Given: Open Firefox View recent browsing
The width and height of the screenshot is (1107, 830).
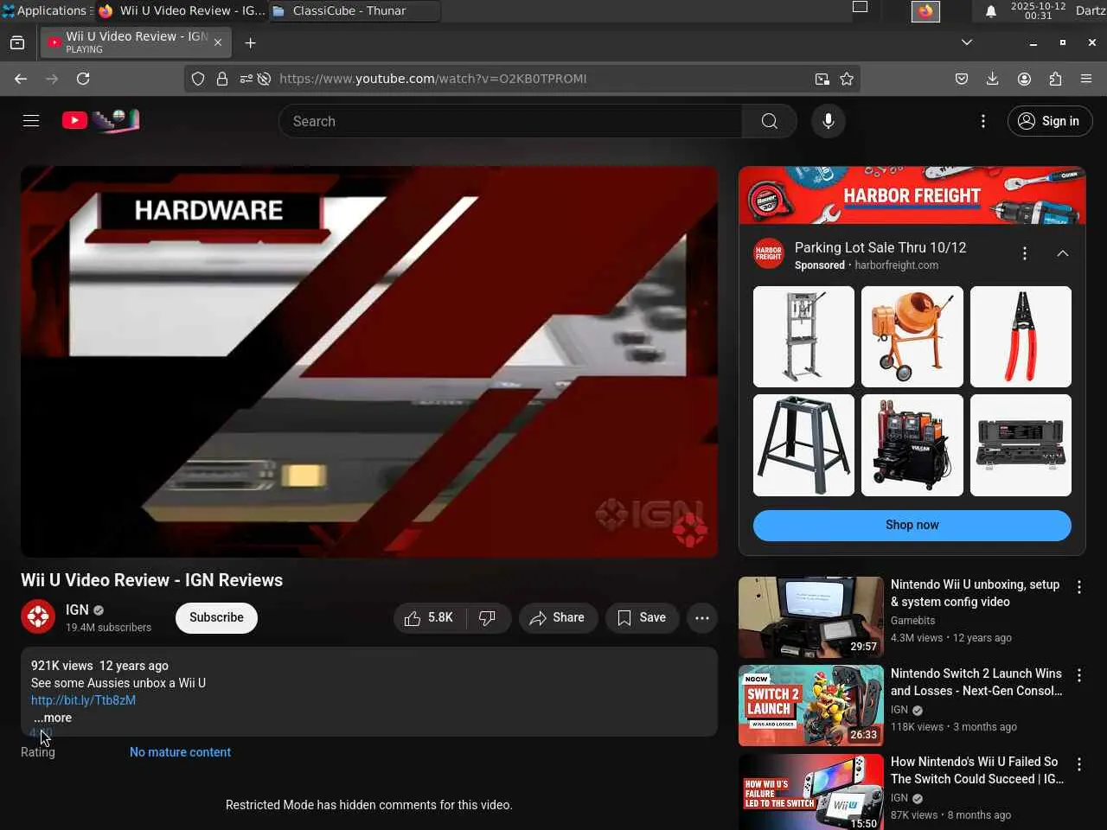Looking at the screenshot, I should 17,42.
